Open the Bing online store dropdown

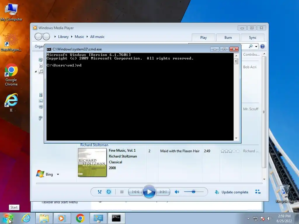(58, 174)
